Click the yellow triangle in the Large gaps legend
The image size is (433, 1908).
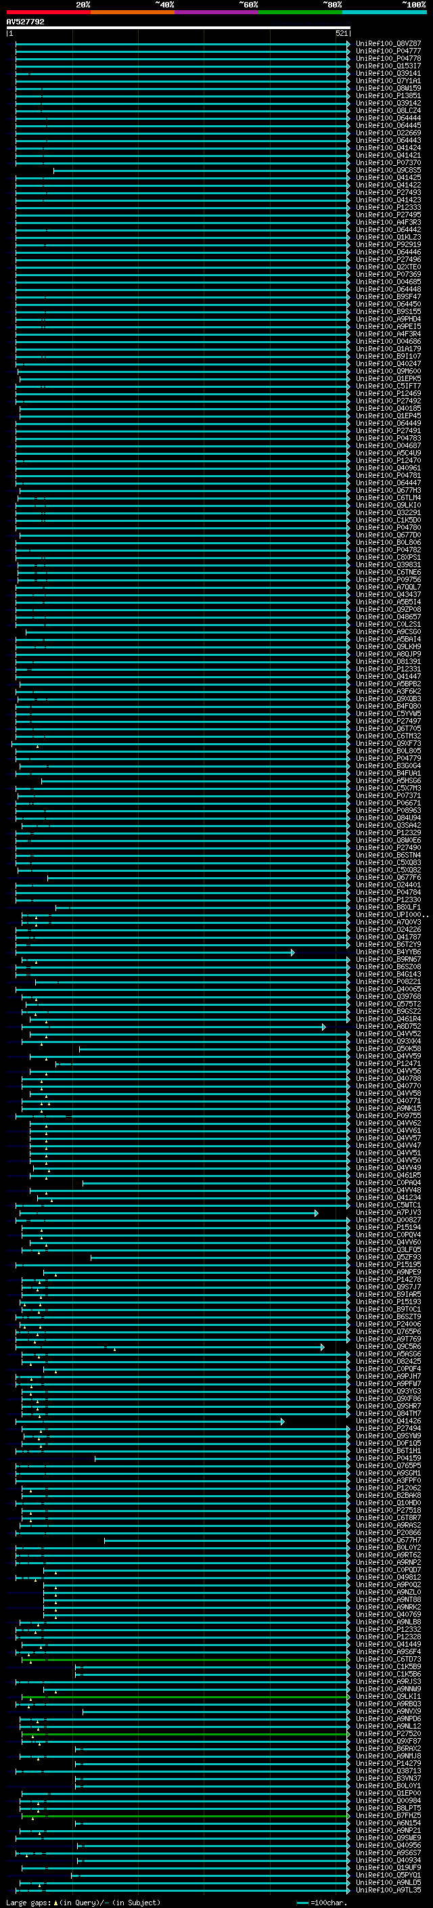tap(55, 1902)
